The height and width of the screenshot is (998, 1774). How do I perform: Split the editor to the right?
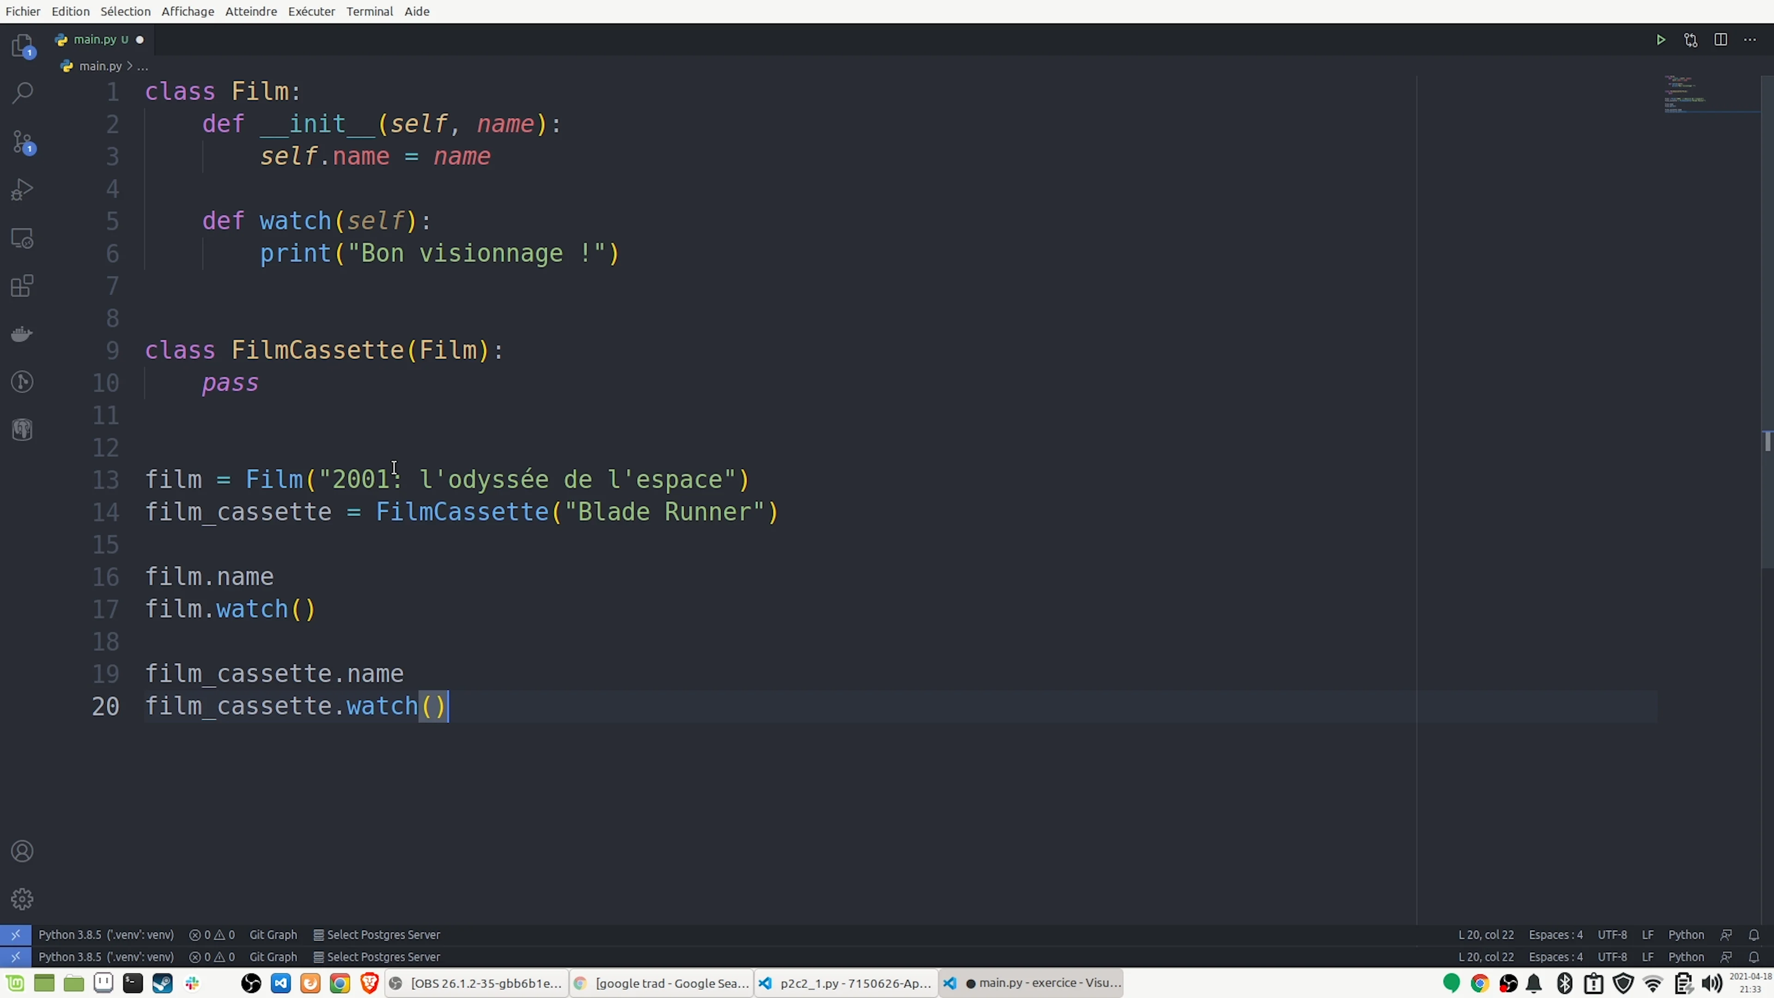1720,40
